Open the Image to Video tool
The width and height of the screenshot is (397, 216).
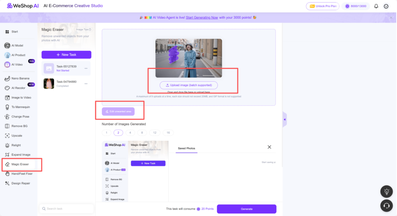point(18,98)
